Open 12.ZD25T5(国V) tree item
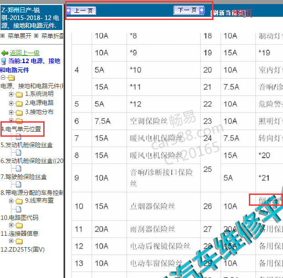The image size is (283, 278). coord(23,249)
